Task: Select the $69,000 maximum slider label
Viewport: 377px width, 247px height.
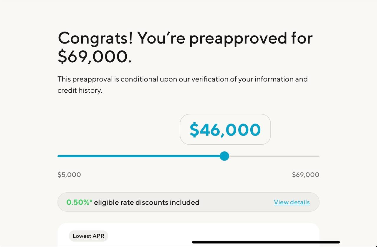Action: [305, 175]
